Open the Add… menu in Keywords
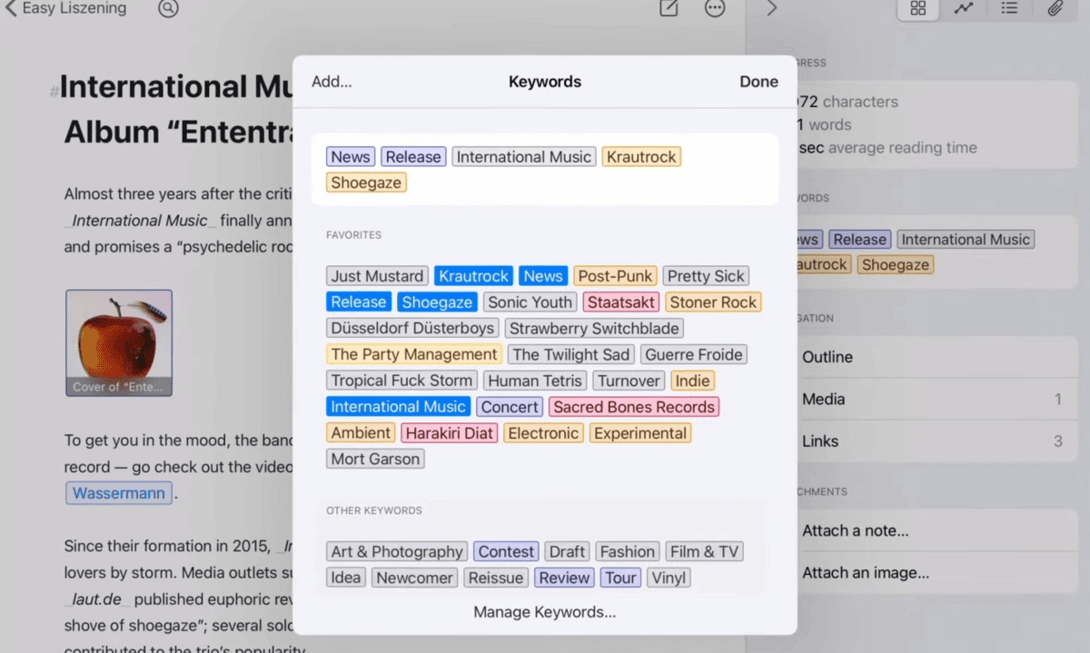 click(x=332, y=82)
